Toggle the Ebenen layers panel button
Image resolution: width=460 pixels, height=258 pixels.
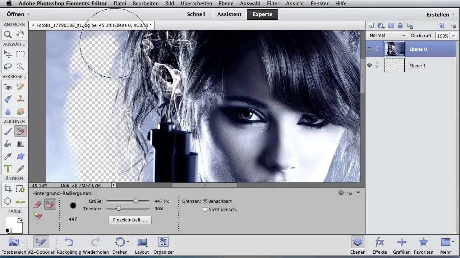pyautogui.click(x=357, y=245)
